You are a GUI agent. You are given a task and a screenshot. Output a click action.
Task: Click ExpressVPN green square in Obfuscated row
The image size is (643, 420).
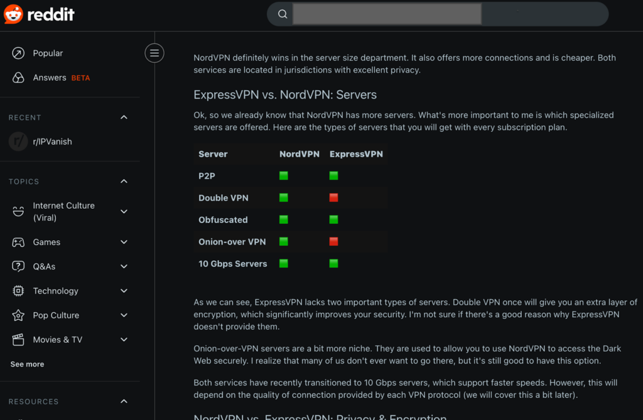point(333,219)
